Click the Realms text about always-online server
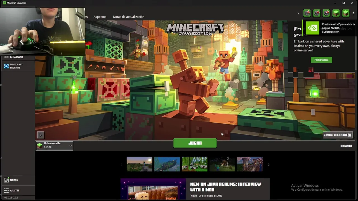This screenshot has width=358, height=201. click(x=319, y=46)
